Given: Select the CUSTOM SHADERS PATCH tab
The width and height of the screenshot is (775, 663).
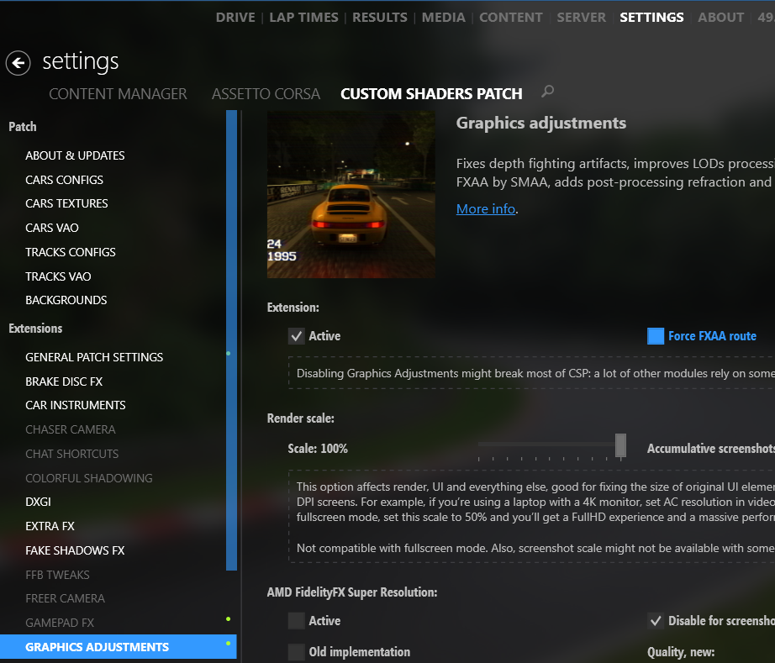Looking at the screenshot, I should click(x=431, y=94).
